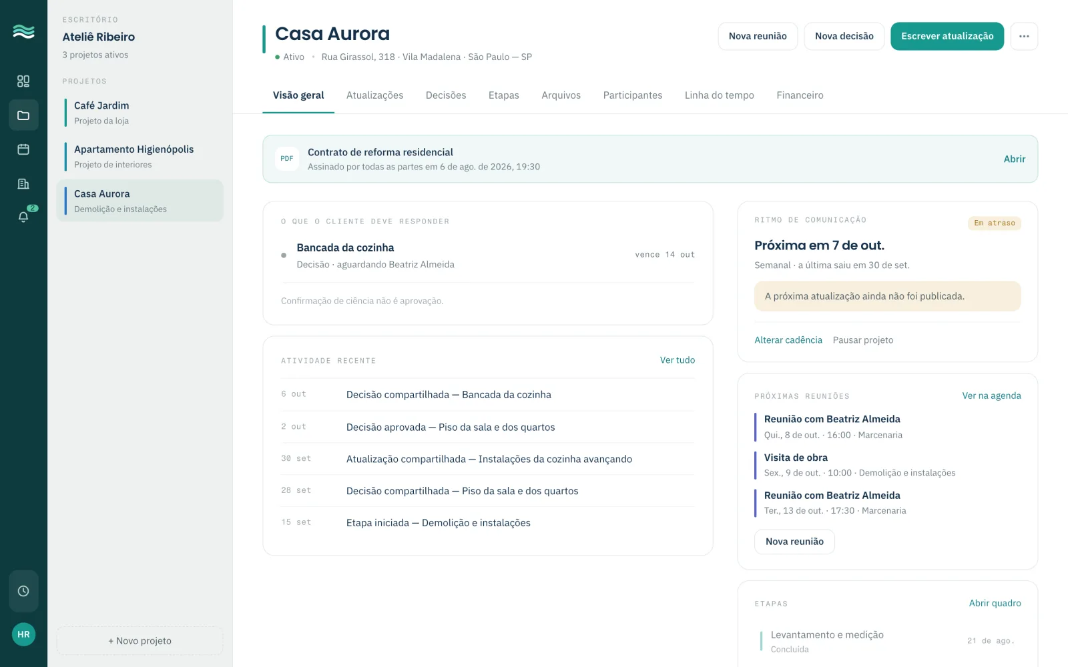Open the Qui., 8 de out. Beatriz meeting
1068x667 pixels.
click(888, 427)
